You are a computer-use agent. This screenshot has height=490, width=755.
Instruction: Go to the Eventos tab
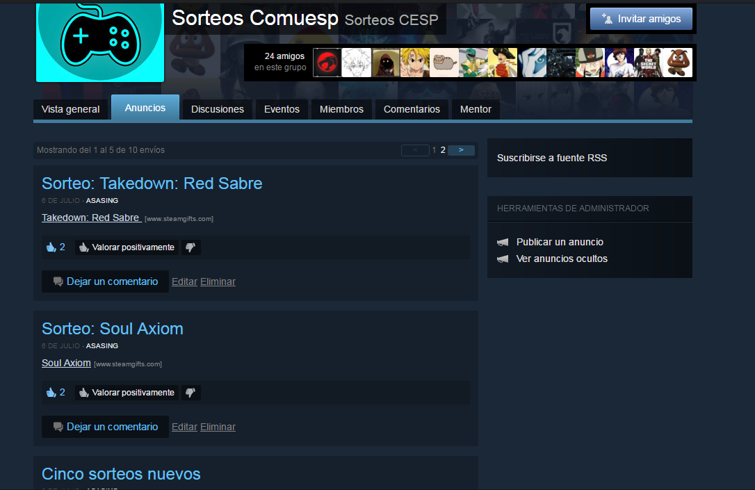click(x=282, y=109)
